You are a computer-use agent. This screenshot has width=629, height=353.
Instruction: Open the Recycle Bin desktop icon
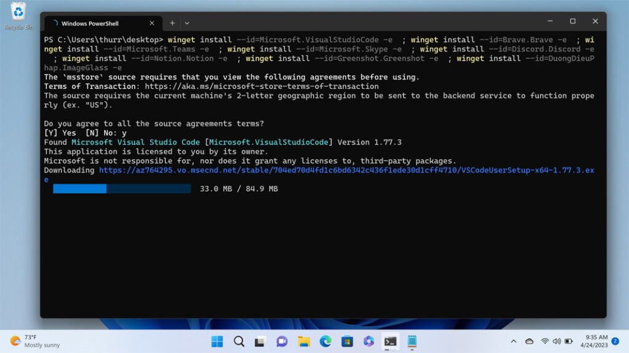click(18, 16)
